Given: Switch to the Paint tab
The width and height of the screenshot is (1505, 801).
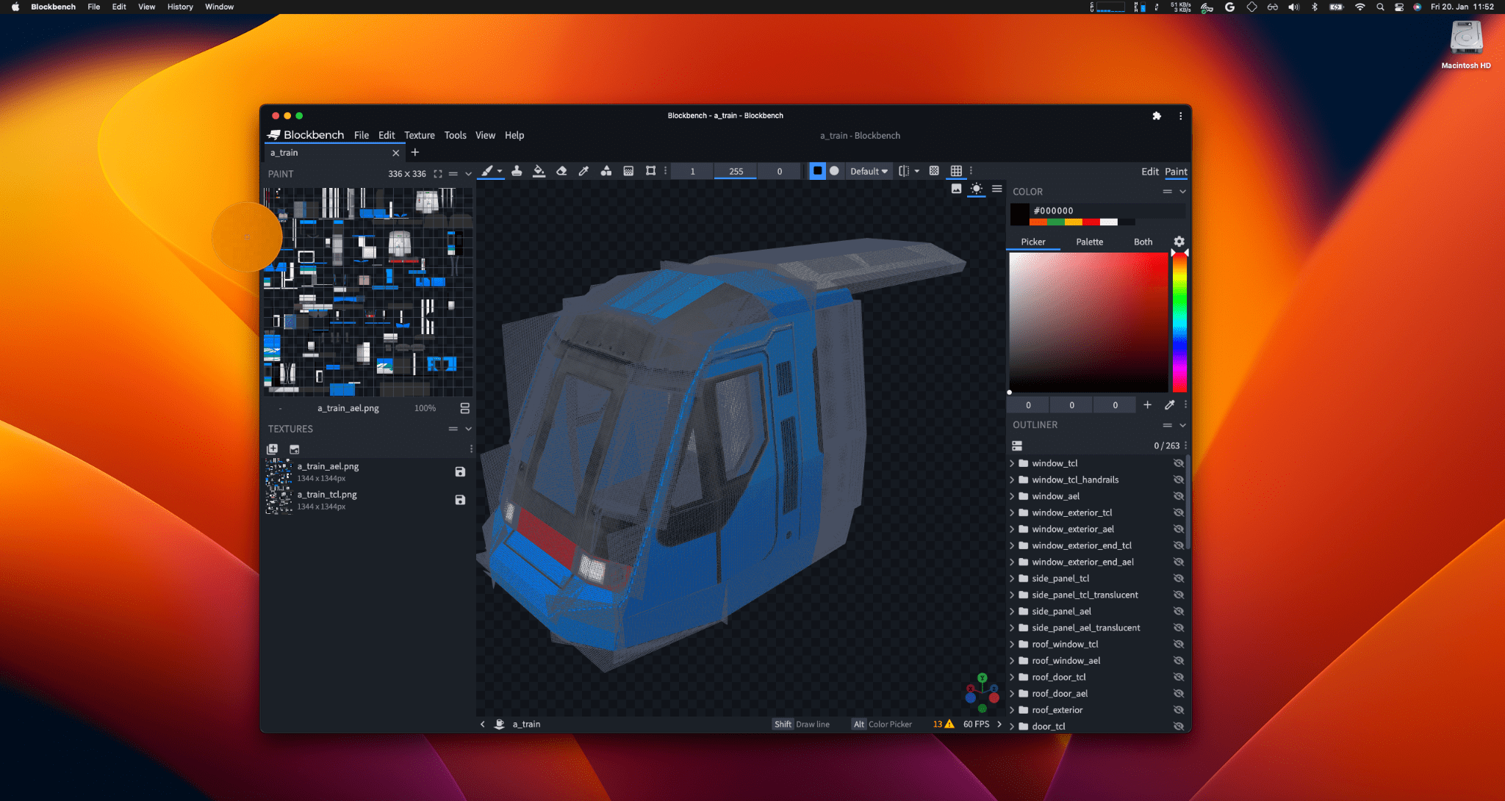Looking at the screenshot, I should pos(1177,171).
